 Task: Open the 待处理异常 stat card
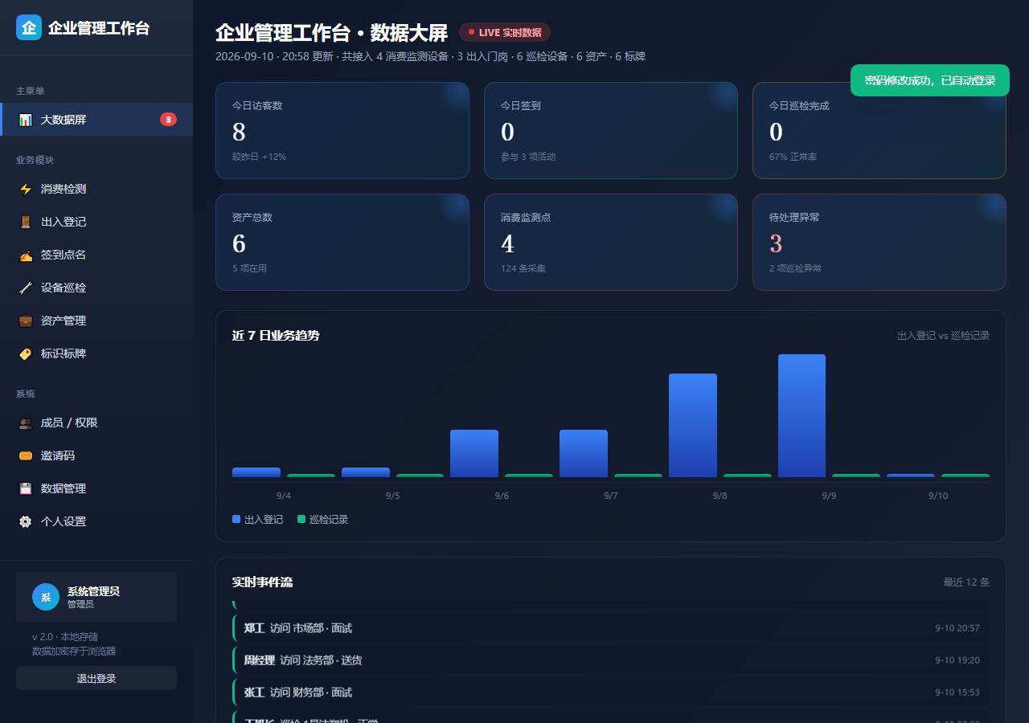tap(879, 242)
